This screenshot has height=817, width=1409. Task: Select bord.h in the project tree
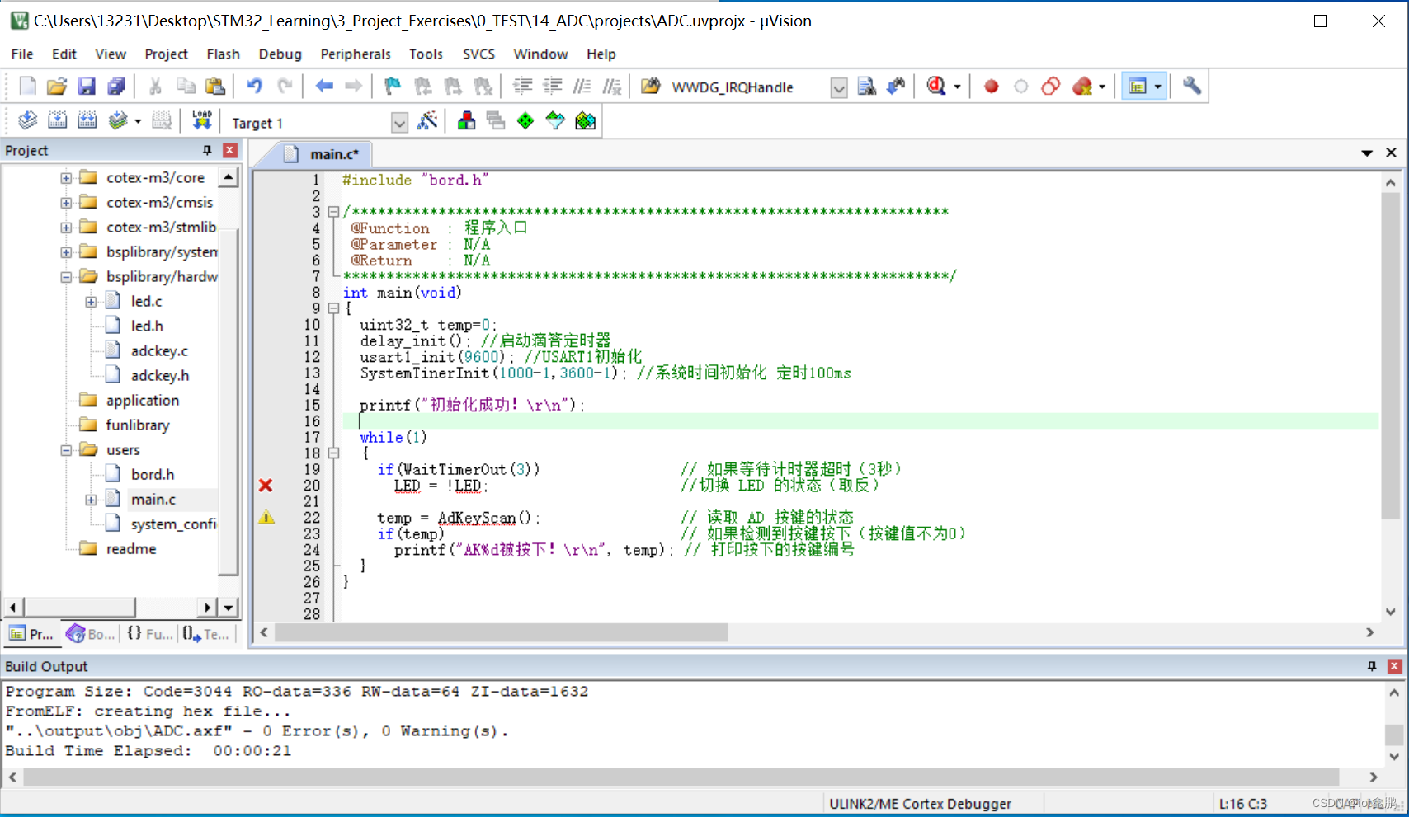tap(153, 475)
